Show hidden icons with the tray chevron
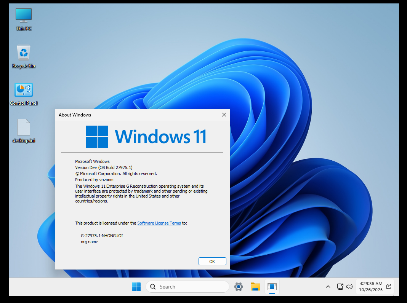Image resolution: width=407 pixels, height=303 pixels. (x=328, y=287)
